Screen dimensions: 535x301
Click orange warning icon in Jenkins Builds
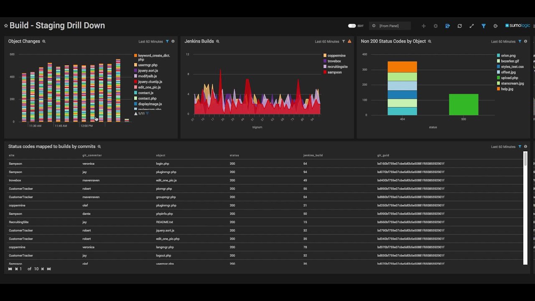click(349, 41)
